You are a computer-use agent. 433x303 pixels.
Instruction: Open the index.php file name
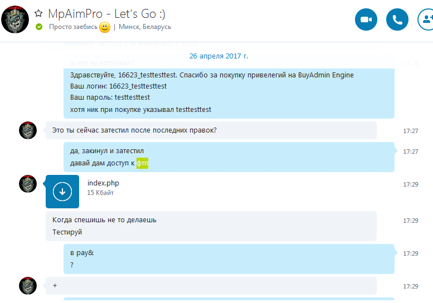[103, 183]
